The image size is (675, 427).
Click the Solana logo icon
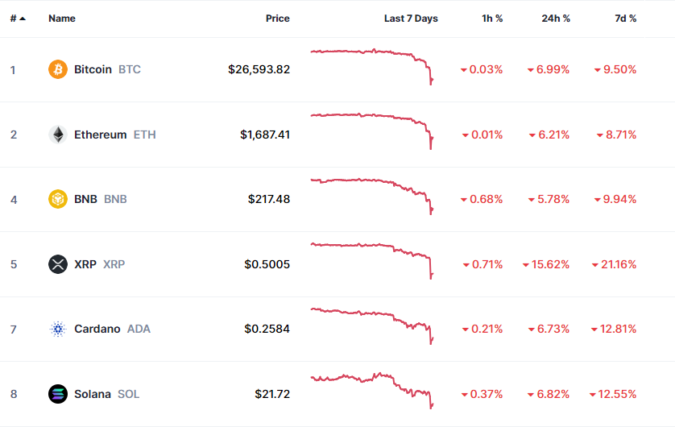(58, 394)
